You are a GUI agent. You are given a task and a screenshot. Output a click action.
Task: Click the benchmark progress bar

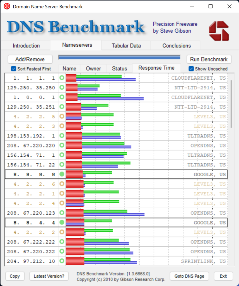coord(119,57)
